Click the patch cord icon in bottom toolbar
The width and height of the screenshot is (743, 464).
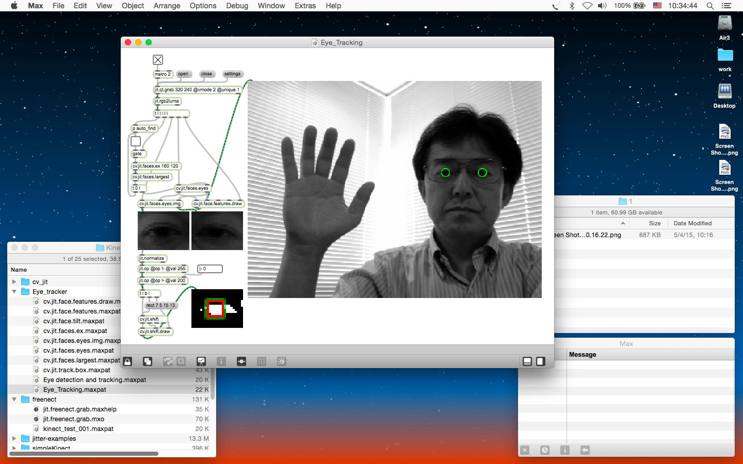pyautogui.click(x=241, y=361)
